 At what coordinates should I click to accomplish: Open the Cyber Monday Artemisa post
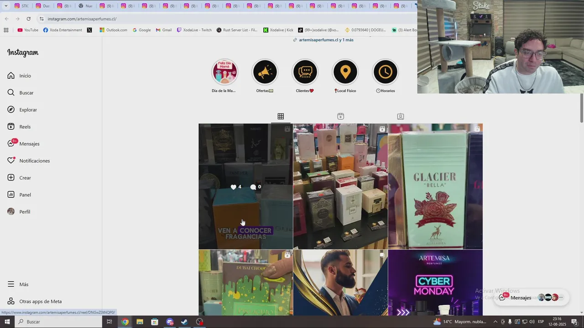[x=435, y=282]
